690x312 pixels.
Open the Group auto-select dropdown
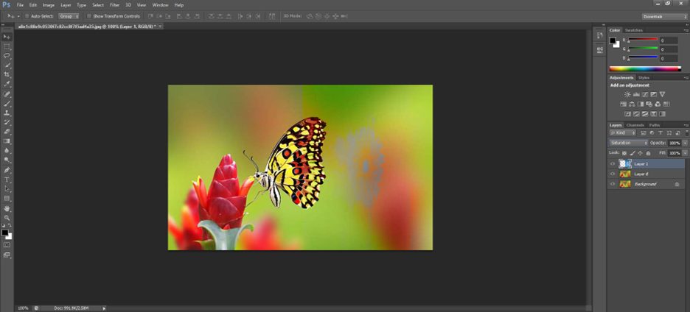click(69, 16)
